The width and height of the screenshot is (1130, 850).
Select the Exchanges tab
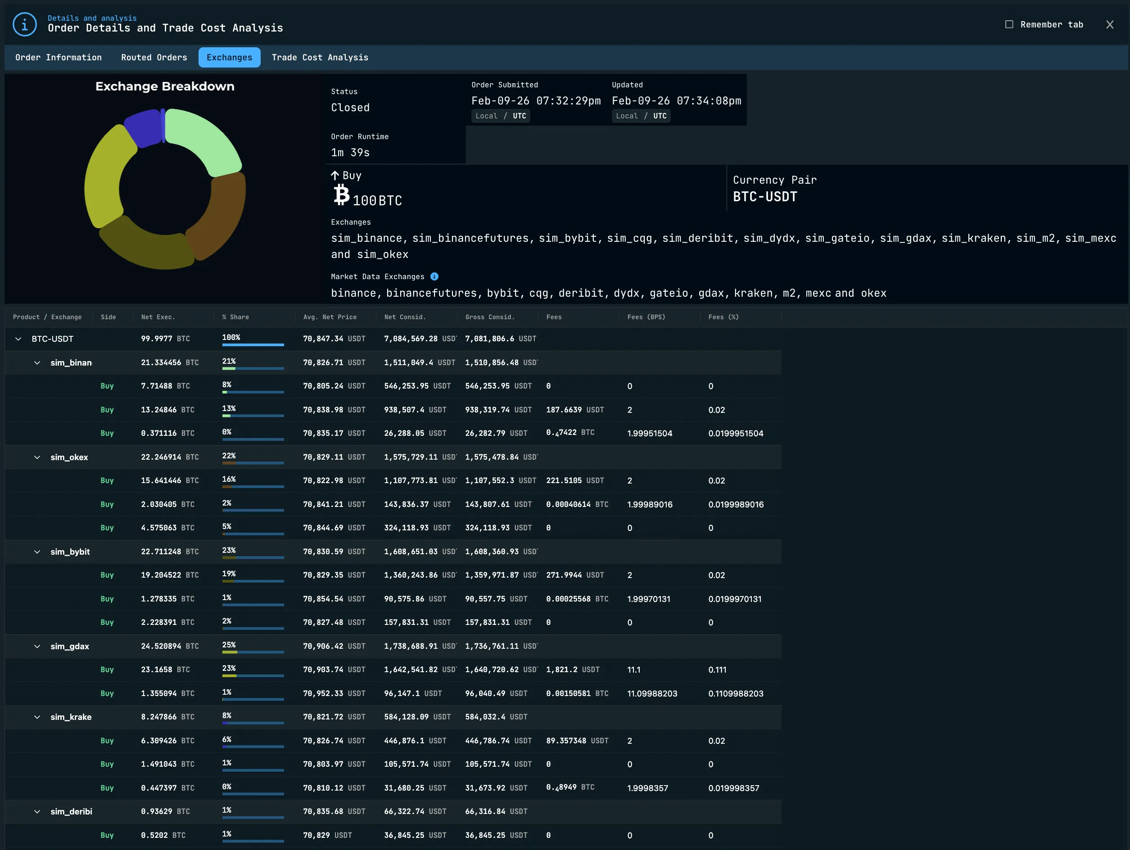229,57
